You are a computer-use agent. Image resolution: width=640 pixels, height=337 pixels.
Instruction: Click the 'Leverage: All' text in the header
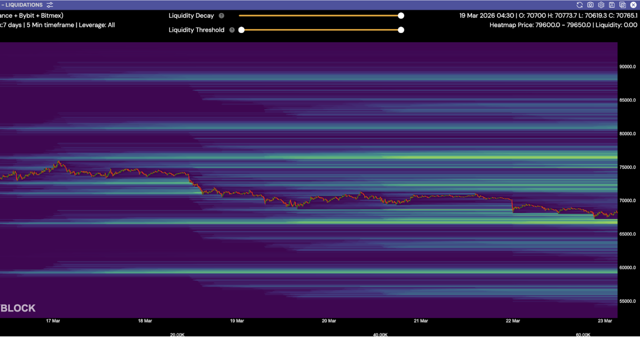pos(97,25)
